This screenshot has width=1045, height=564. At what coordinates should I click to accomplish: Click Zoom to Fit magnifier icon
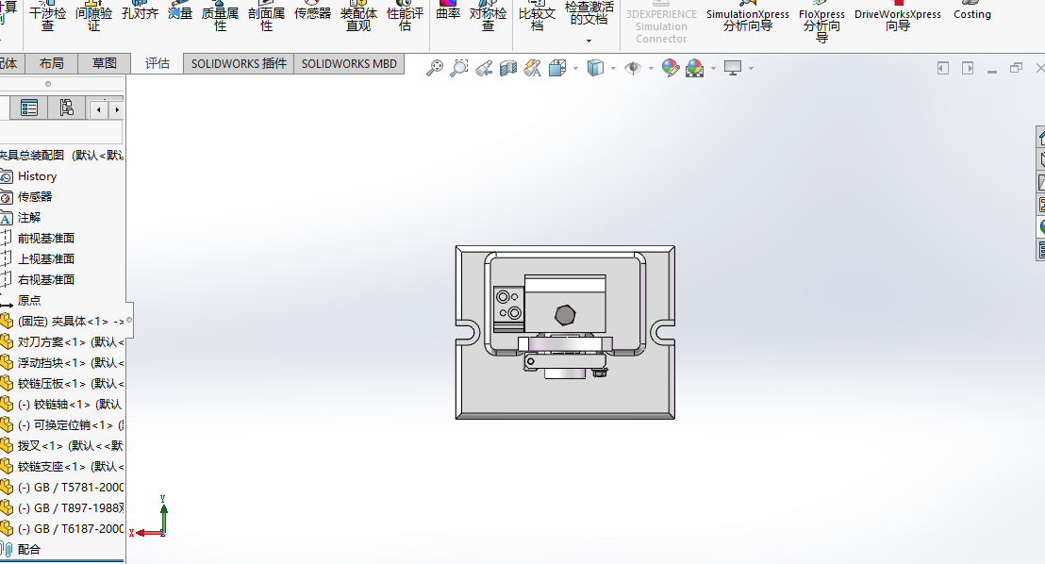(x=435, y=68)
